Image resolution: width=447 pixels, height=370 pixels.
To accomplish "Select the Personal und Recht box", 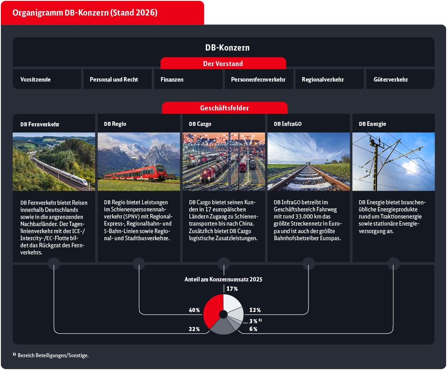I will (x=117, y=80).
